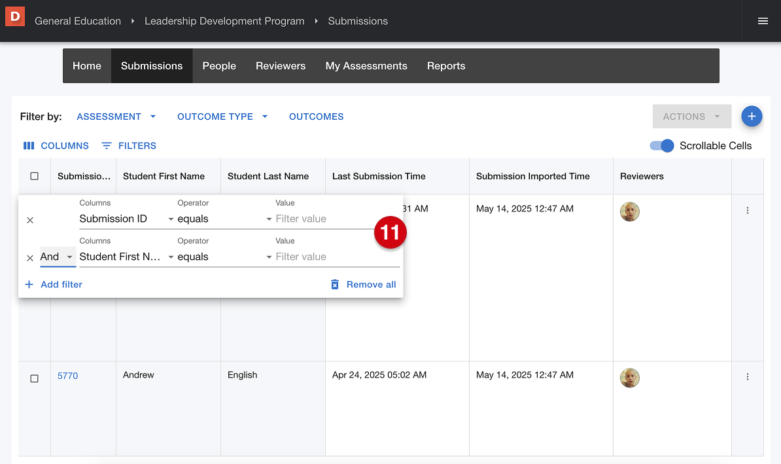The image size is (781, 464).
Task: Click filter value field for Submission ID
Action: 324,219
